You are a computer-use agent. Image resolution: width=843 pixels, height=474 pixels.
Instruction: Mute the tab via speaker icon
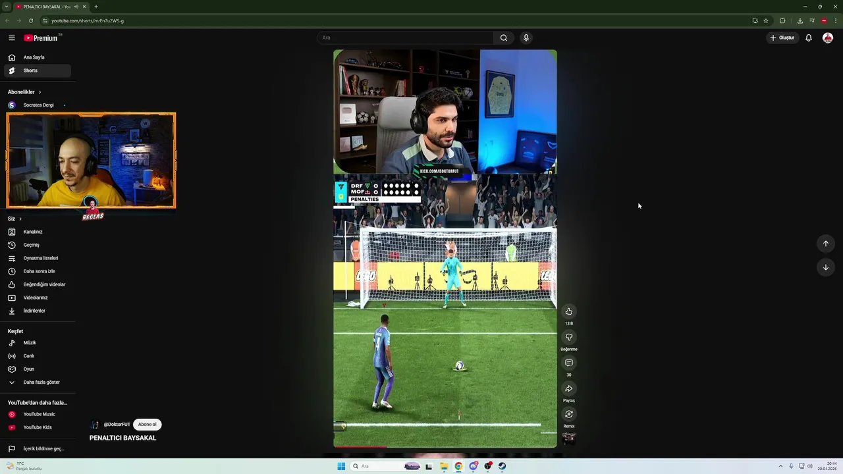click(76, 7)
